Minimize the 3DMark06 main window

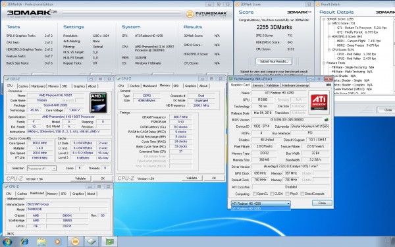[x=209, y=5]
